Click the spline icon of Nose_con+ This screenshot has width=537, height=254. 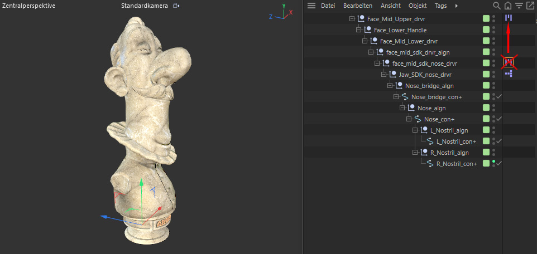point(418,119)
